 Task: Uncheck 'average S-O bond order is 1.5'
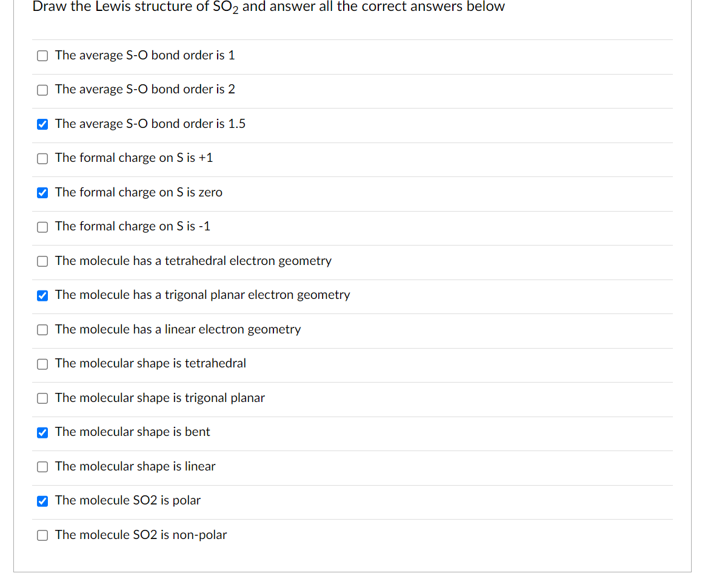42,124
